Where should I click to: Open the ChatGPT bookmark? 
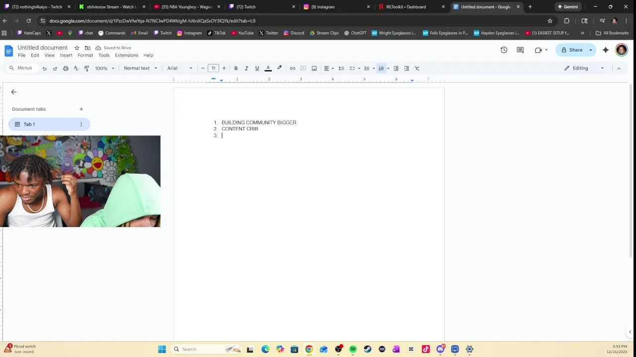coord(355,33)
